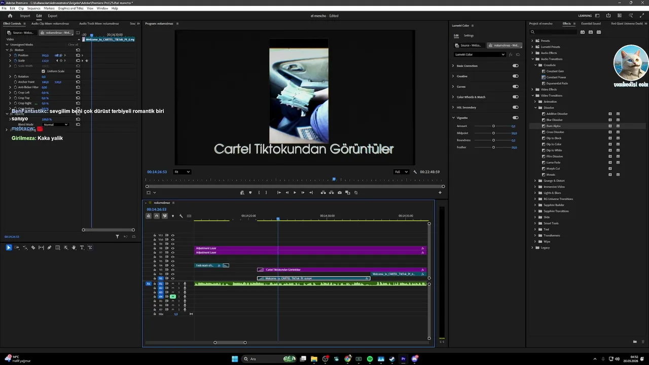Open the Markers menu
Image resolution: width=649 pixels, height=365 pixels.
tap(49, 9)
